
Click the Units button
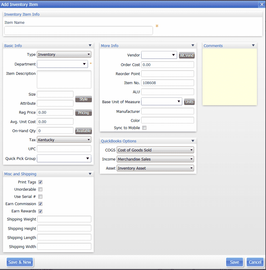pos(189,102)
